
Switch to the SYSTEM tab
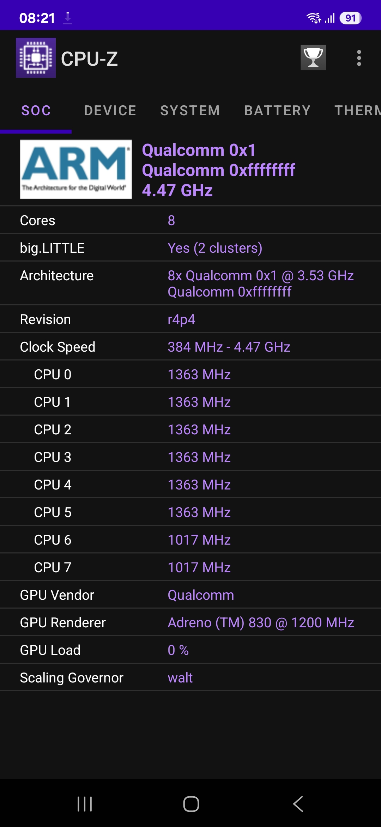pos(190,111)
